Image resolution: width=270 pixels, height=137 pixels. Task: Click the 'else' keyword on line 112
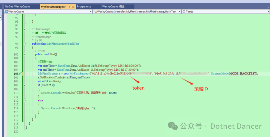[x=40, y=100]
